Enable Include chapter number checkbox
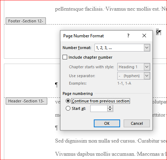Image resolution: width=167 pixels, height=160 pixels. pyautogui.click(x=65, y=57)
